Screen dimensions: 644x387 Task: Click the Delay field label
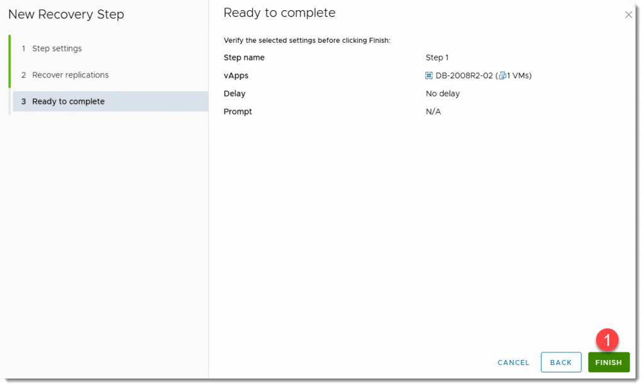[235, 93]
